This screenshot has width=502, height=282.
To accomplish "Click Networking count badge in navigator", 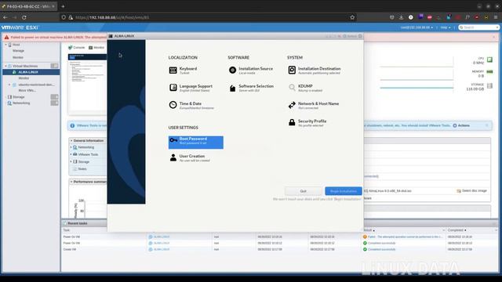I will tap(54, 103).
